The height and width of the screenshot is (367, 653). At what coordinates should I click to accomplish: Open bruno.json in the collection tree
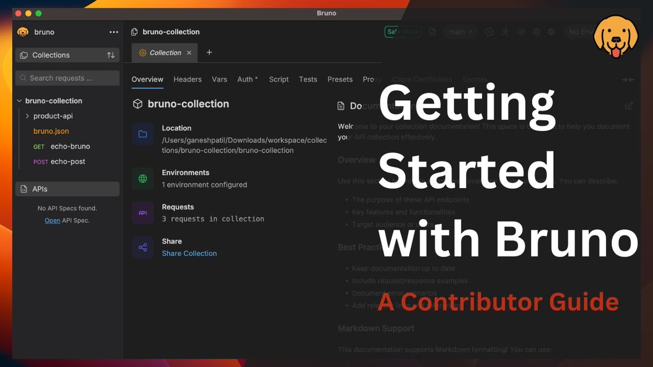pyautogui.click(x=51, y=131)
